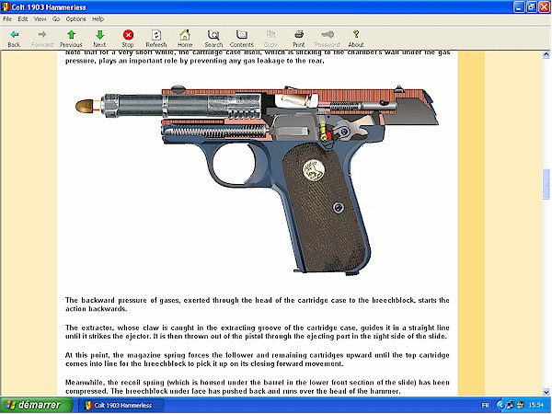Open the Search tool
Viewport: 552px width, 414px height.
point(213,39)
